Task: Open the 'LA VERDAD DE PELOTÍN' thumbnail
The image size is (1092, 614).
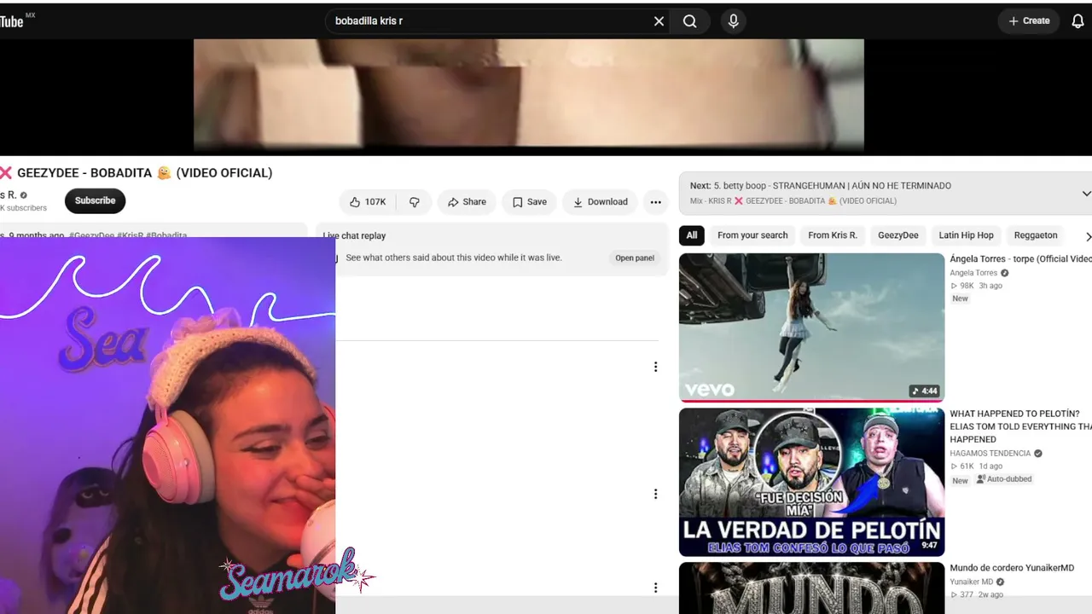Action: pos(811,483)
